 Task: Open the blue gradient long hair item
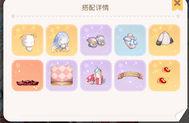coord(62,40)
